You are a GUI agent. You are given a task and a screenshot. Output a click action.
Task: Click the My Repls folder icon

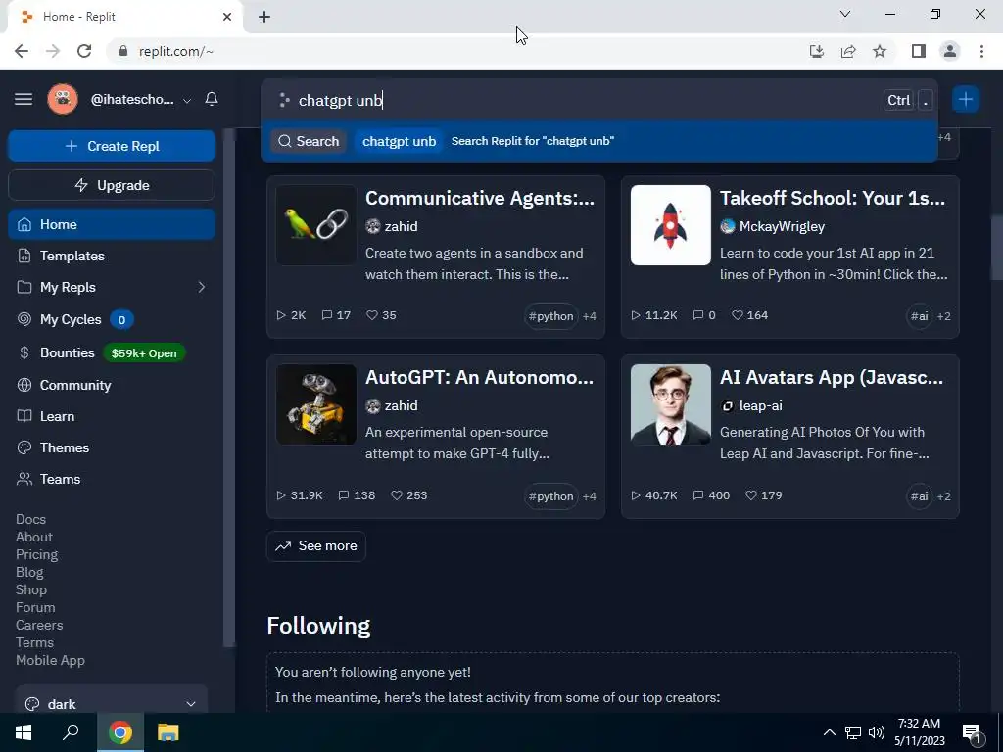coord(24,287)
